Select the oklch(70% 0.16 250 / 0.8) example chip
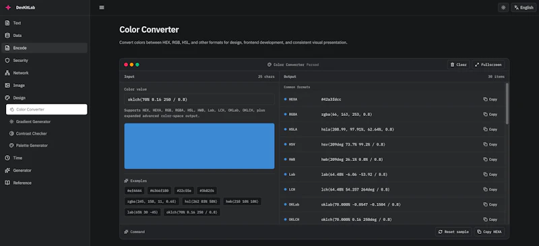The width and height of the screenshot is (539, 246). point(191,212)
